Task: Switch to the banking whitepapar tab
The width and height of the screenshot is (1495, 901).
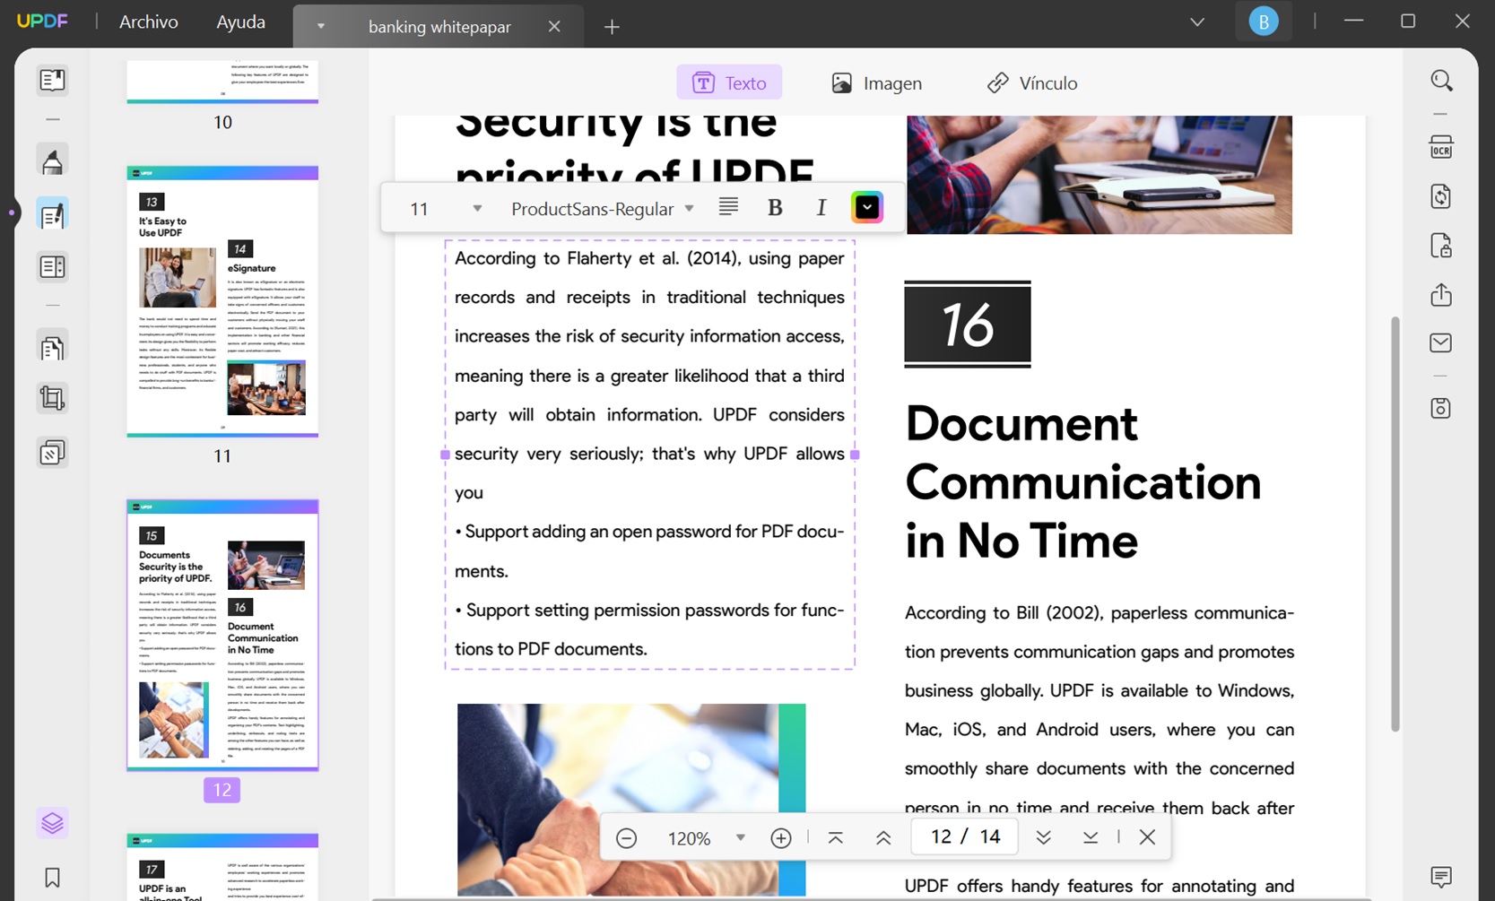Action: [x=439, y=26]
